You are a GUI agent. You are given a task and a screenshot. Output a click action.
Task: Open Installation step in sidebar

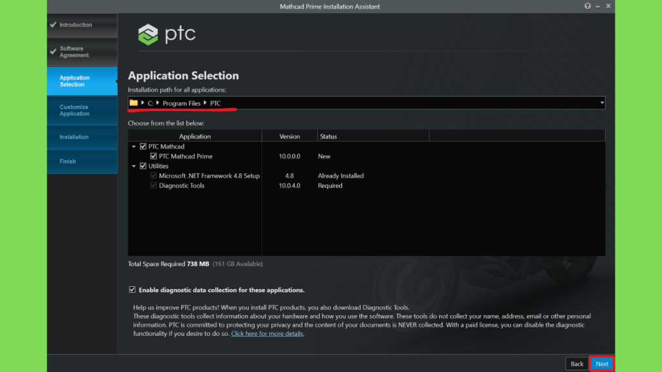click(82, 137)
